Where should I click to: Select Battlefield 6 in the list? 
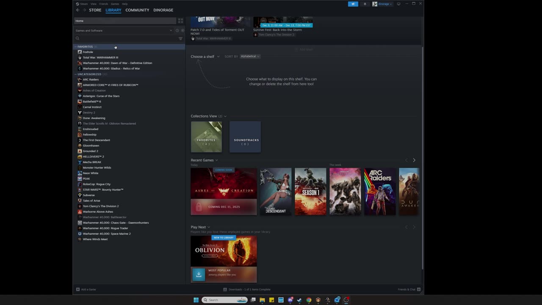(x=92, y=101)
